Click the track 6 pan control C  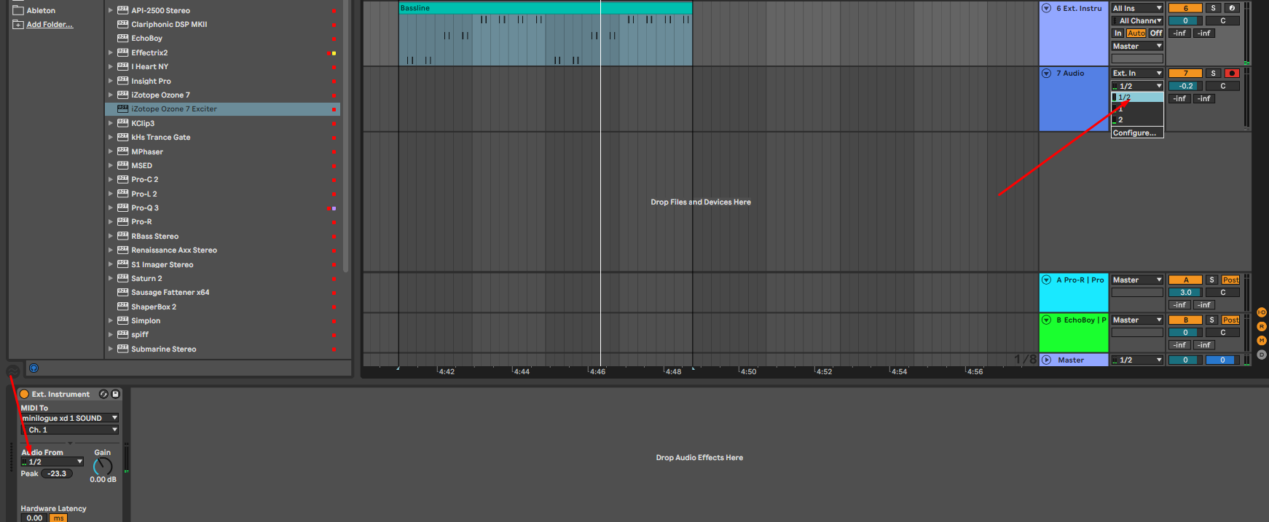coord(1222,21)
